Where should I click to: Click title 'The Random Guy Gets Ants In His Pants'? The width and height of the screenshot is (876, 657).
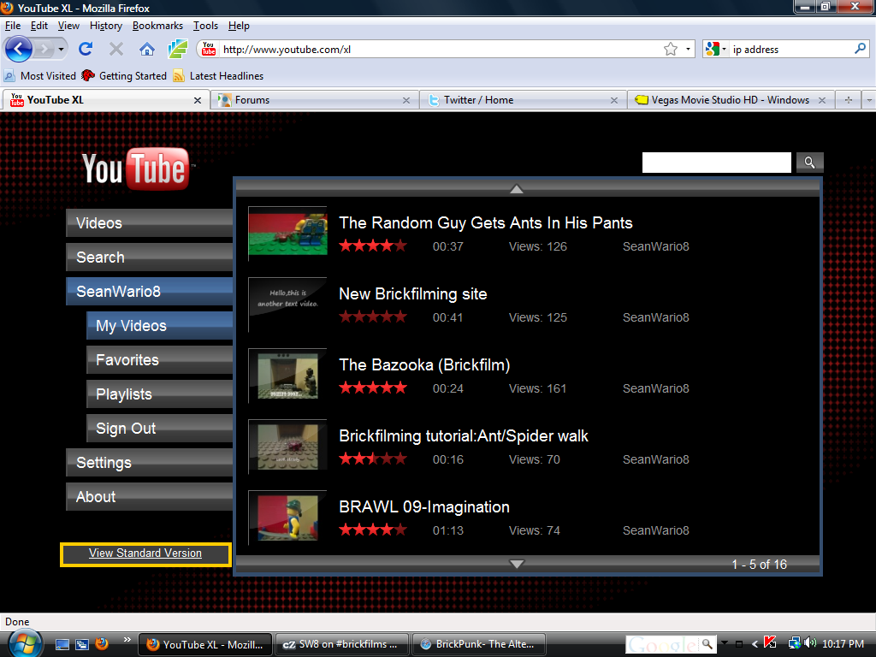click(486, 223)
